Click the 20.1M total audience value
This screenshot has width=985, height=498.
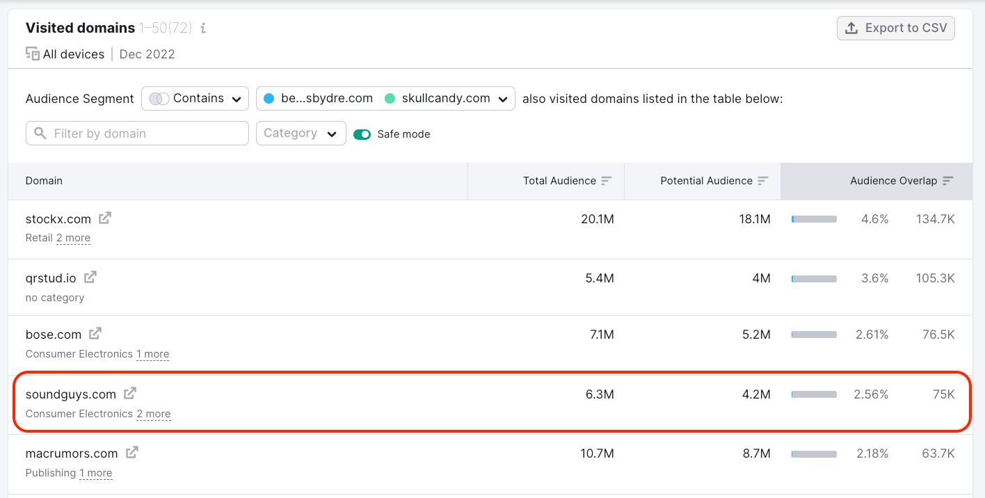coord(598,219)
